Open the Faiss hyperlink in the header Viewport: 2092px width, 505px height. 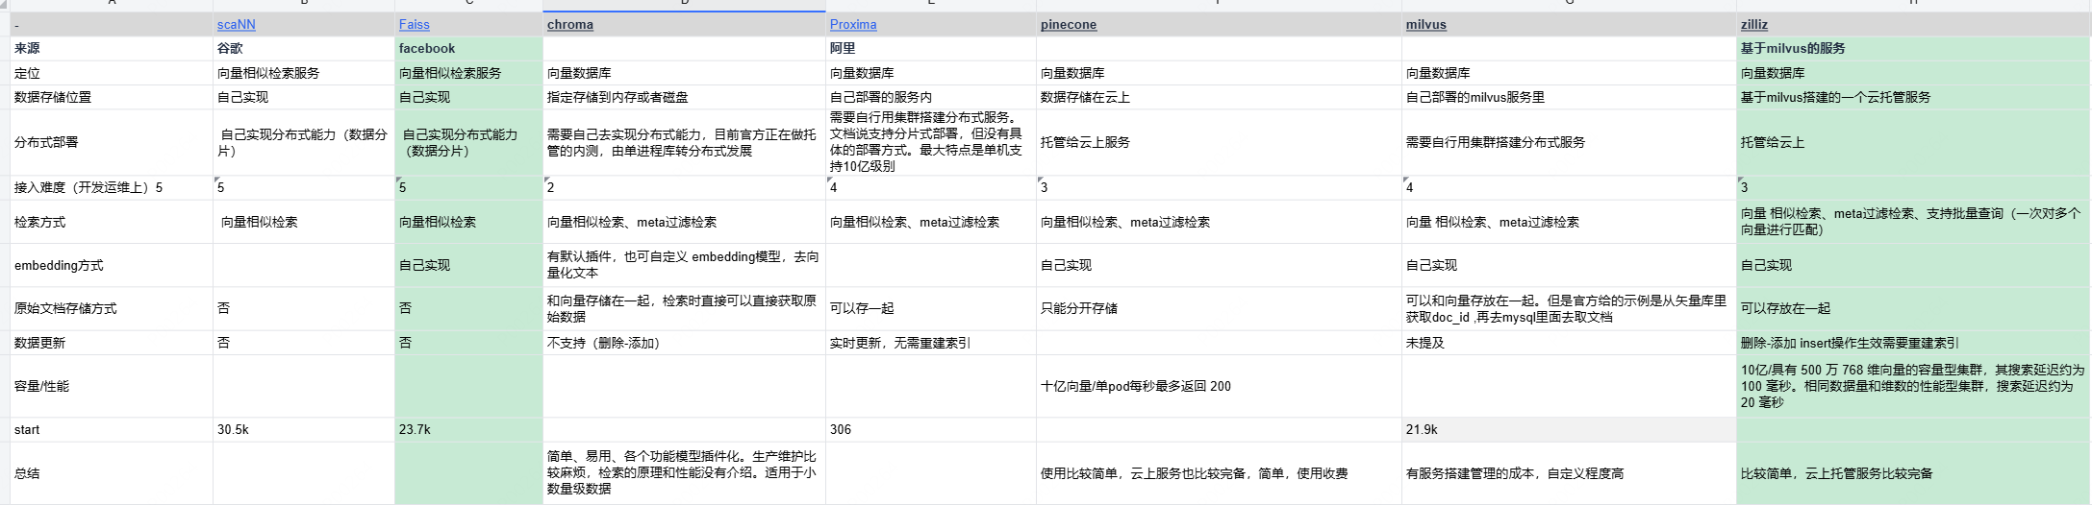(x=415, y=24)
